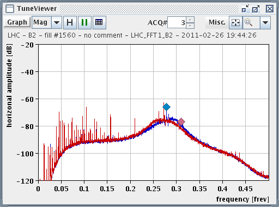
Task: Open the Misc. menu button
Action: point(217,22)
